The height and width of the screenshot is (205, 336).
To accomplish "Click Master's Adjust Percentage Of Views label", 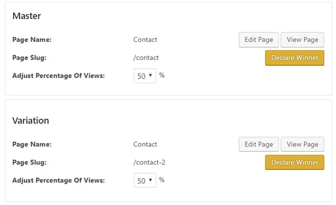I will pos(58,75).
